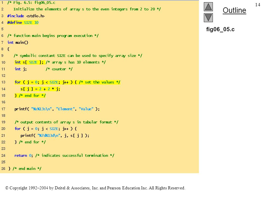Screen dimensions: 263x197
Task: Click the for loop header on line 20
Action: (46, 129)
